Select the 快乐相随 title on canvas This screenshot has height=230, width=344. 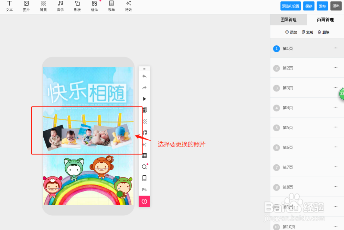(x=87, y=93)
